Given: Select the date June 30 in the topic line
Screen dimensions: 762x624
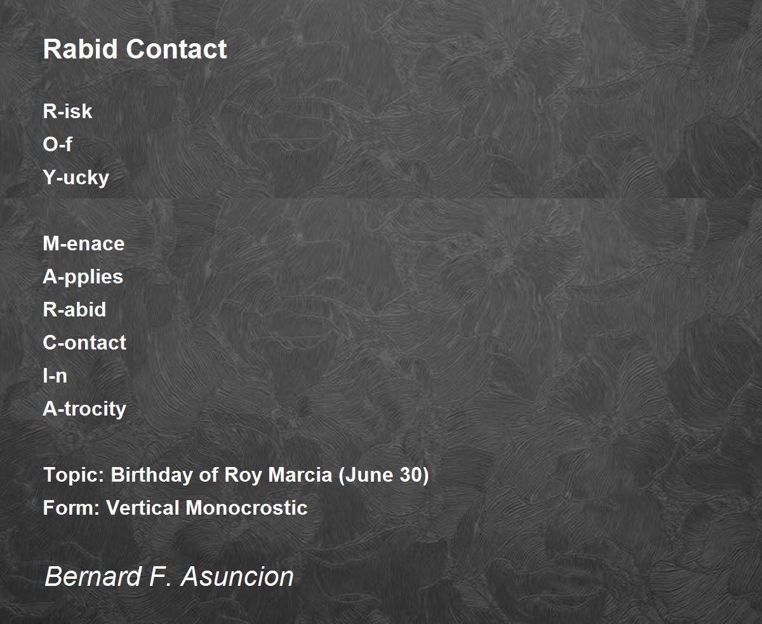Looking at the screenshot, I should tap(384, 475).
